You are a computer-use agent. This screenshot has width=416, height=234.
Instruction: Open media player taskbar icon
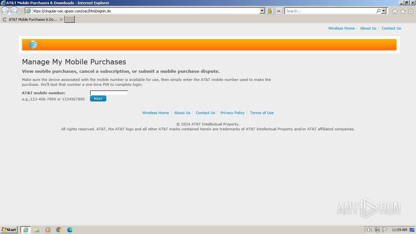pyautogui.click(x=48, y=230)
